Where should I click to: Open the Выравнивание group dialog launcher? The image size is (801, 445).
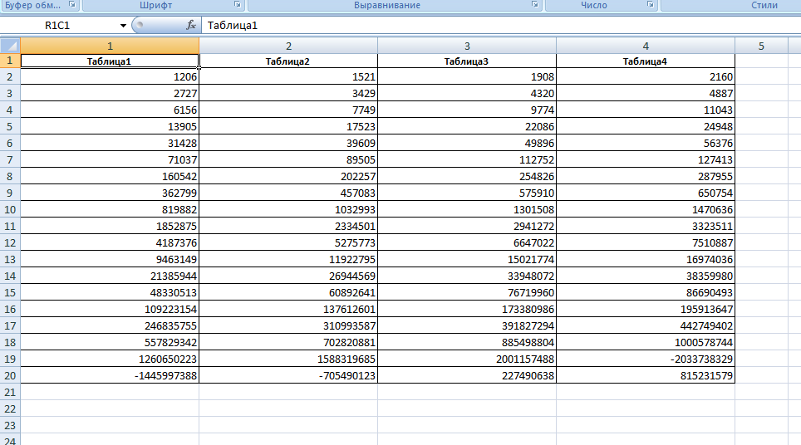coord(534,5)
